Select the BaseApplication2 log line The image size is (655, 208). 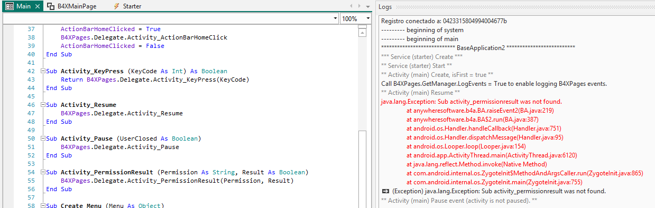(478, 48)
